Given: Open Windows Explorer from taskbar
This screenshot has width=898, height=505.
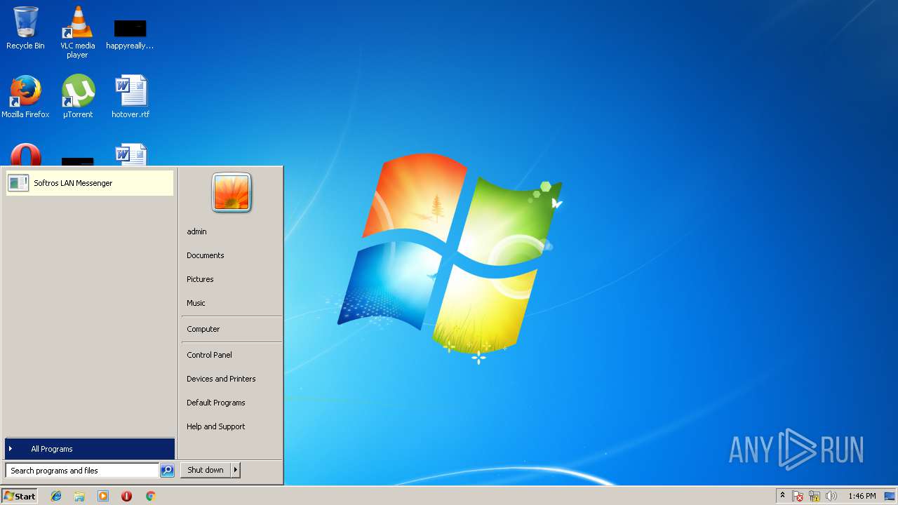Looking at the screenshot, I should click(x=79, y=496).
